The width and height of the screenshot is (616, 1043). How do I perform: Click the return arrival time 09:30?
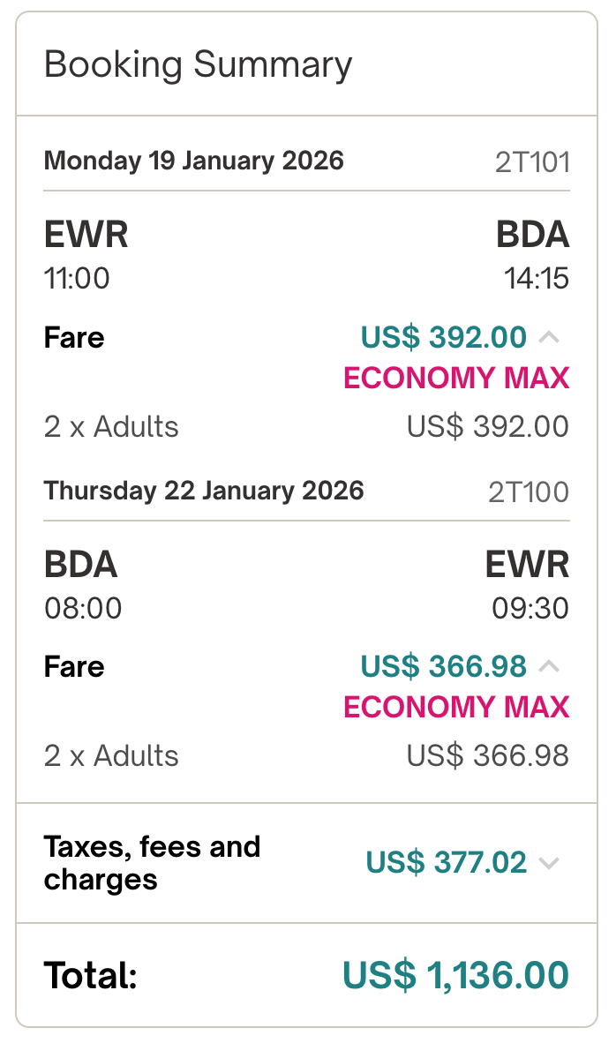pyautogui.click(x=530, y=608)
